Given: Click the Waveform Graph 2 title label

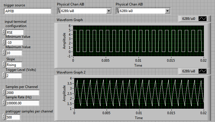Looking at the screenshot, I should (x=71, y=72).
